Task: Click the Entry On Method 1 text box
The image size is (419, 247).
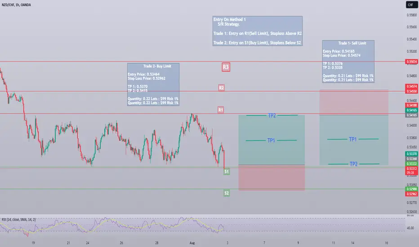Action: click(x=258, y=31)
